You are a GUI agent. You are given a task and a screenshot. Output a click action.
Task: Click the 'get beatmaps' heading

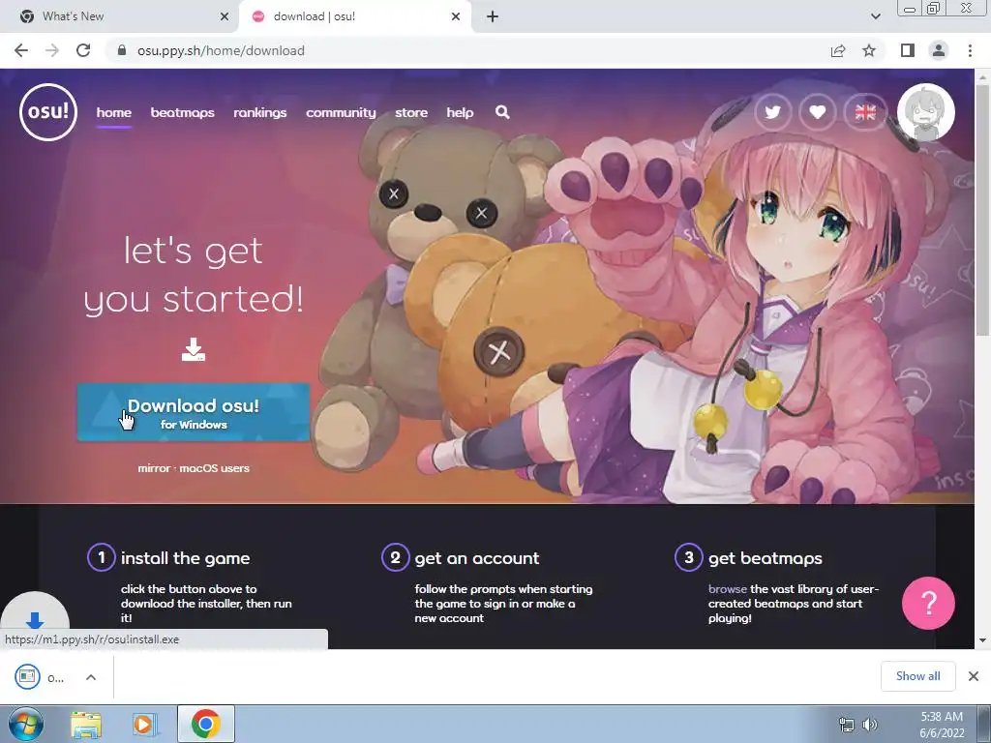click(x=766, y=558)
